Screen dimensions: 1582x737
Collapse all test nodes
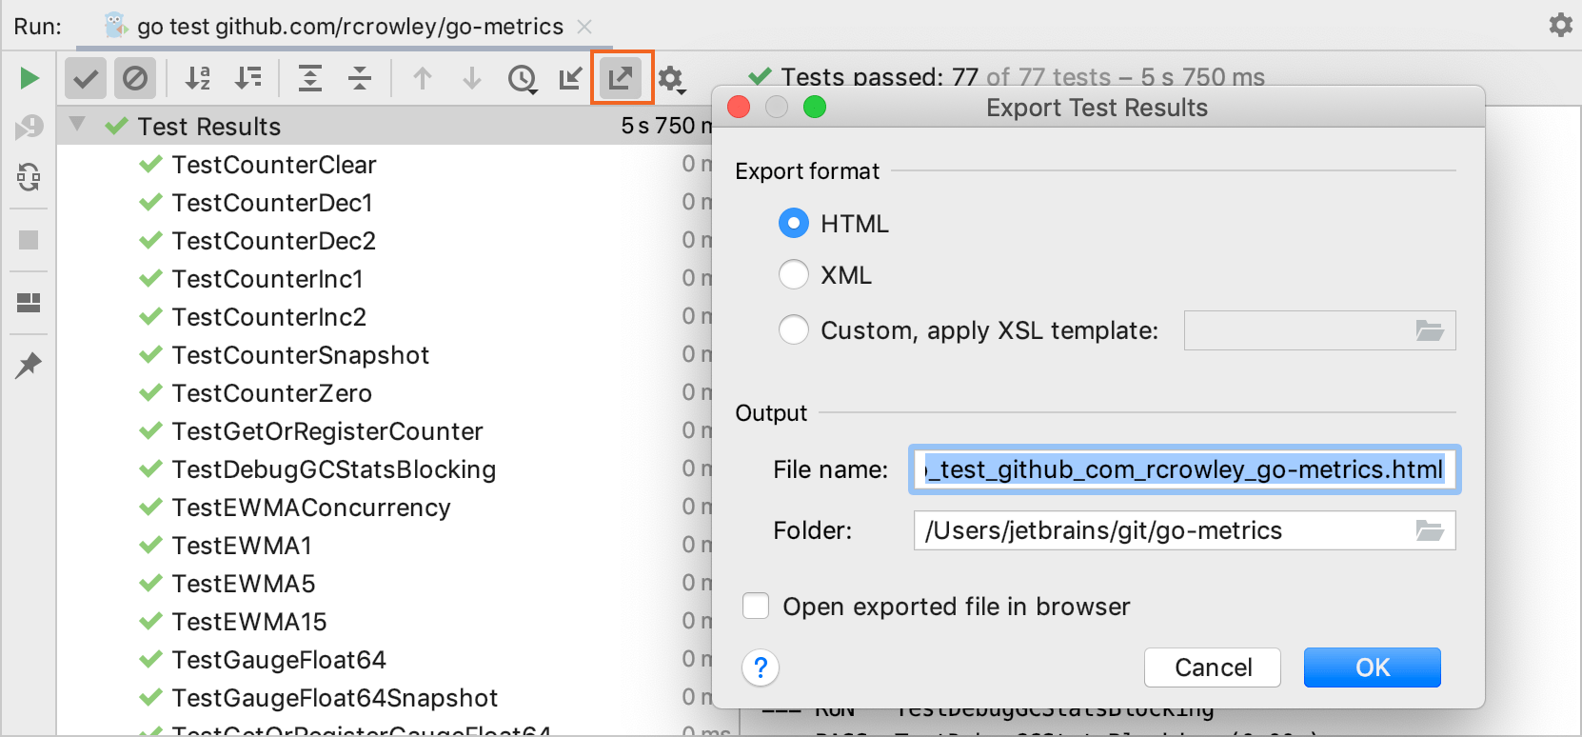(x=360, y=78)
